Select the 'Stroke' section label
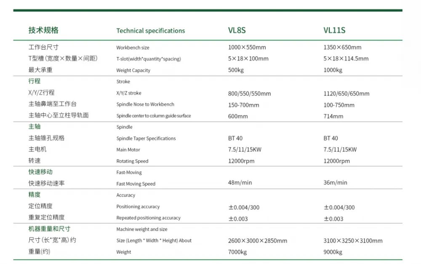 [123, 82]
